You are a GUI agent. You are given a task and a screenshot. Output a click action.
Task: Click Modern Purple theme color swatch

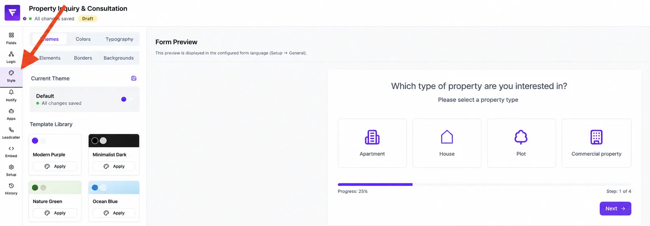tap(35, 141)
